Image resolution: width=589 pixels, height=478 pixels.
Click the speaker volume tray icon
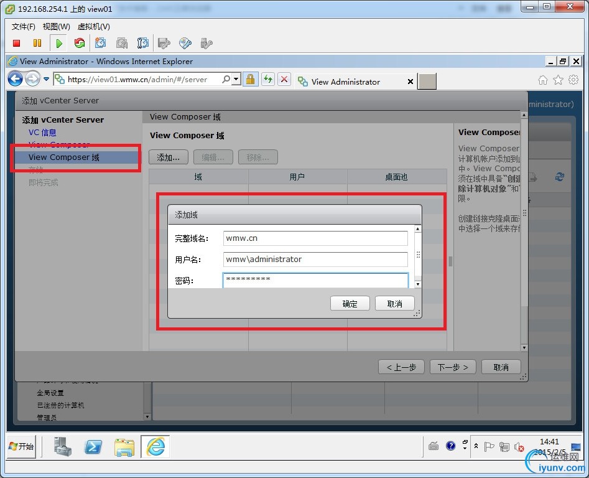coord(519,446)
